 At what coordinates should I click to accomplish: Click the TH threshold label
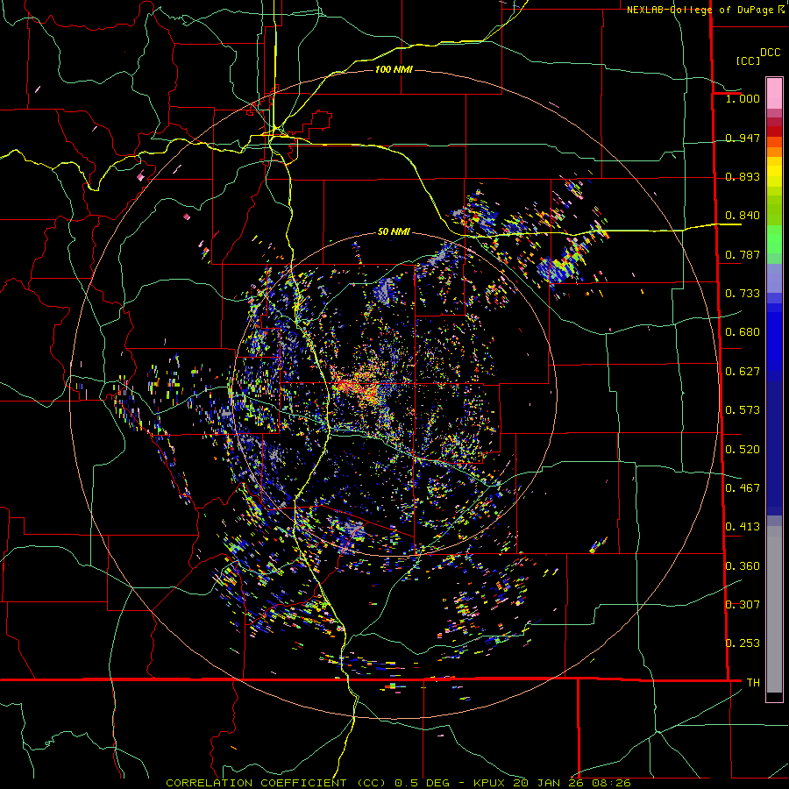point(753,683)
